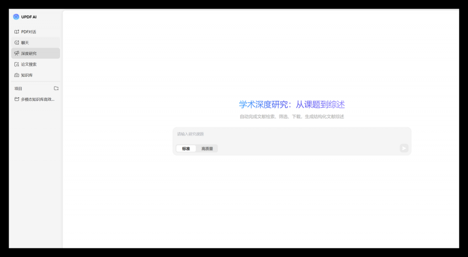Click the UPDF AI title text

pos(29,17)
